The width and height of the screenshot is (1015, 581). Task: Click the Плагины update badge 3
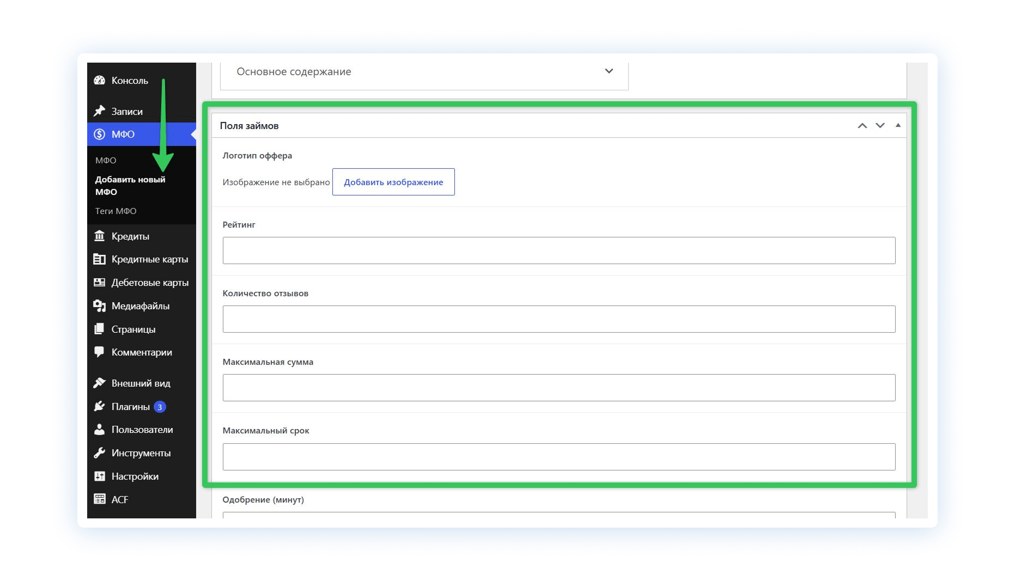point(160,407)
